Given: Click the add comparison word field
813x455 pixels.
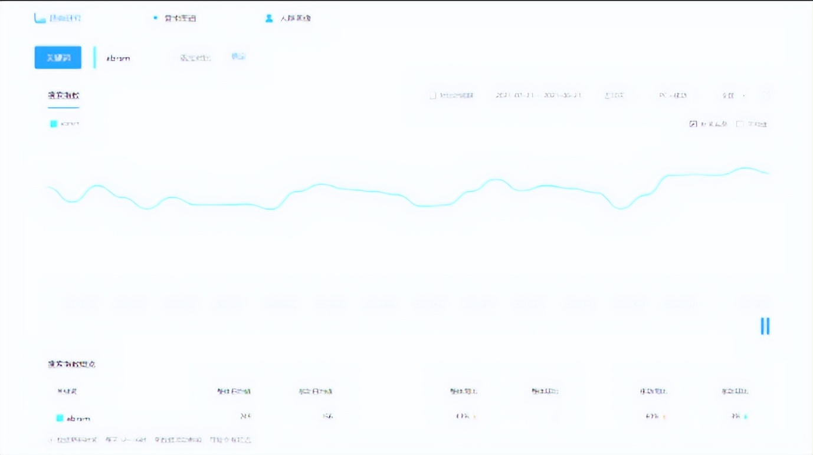Looking at the screenshot, I should tap(195, 58).
